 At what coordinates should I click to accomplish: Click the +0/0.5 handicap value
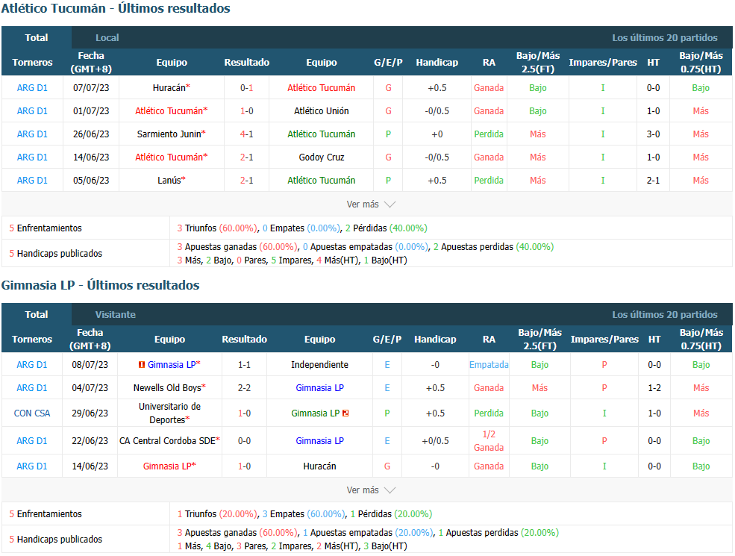tap(435, 441)
